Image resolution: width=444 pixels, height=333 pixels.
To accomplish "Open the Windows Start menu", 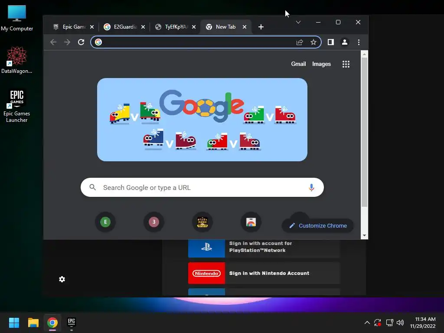I will (x=14, y=323).
